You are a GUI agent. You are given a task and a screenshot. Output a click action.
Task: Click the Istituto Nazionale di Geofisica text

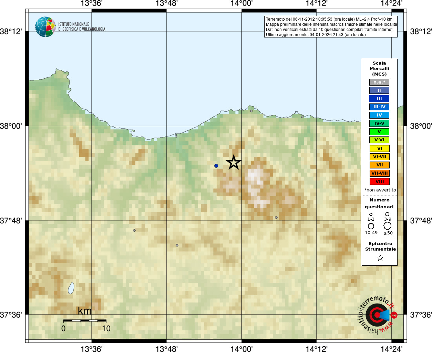(x=82, y=27)
